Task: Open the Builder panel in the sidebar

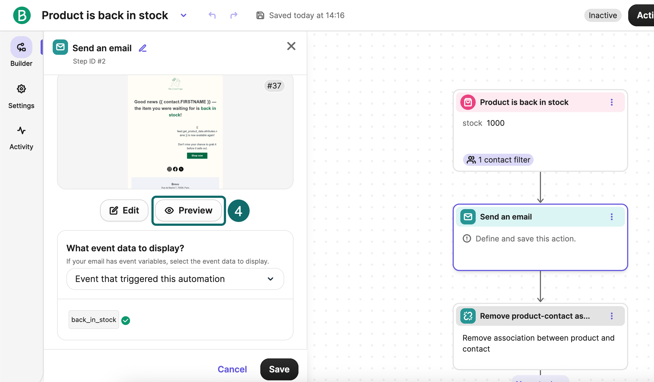Action: click(x=21, y=52)
